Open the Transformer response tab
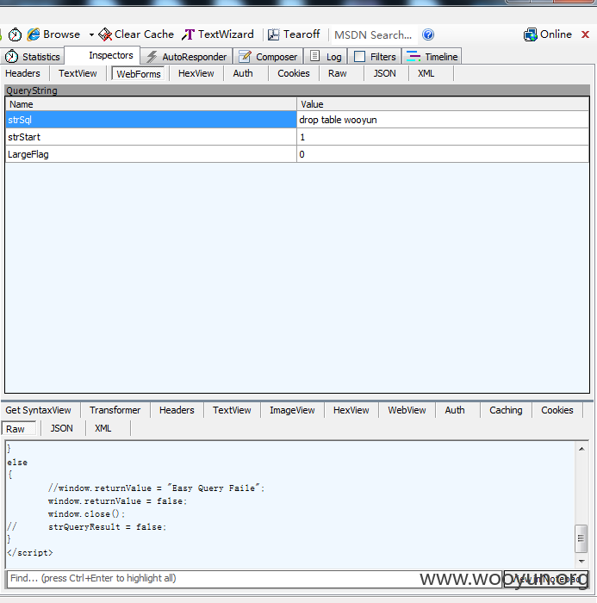 coord(115,410)
